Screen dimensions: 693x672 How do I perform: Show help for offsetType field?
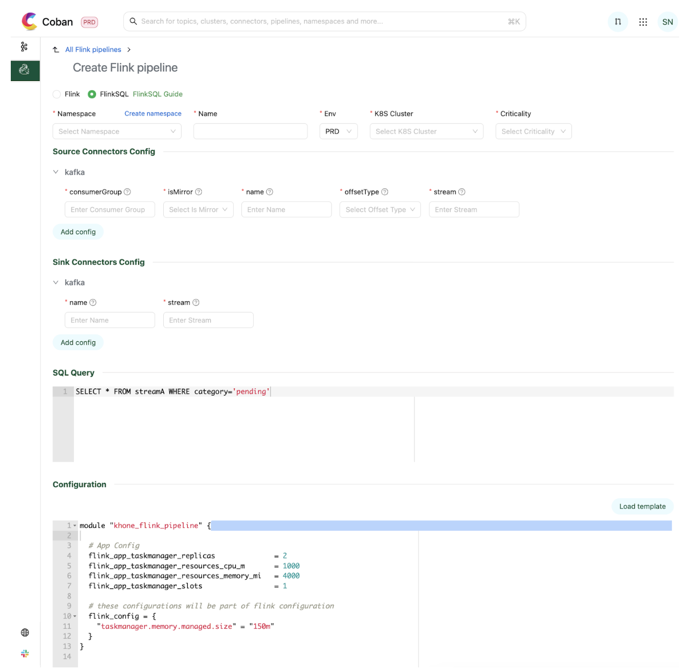[x=384, y=192]
